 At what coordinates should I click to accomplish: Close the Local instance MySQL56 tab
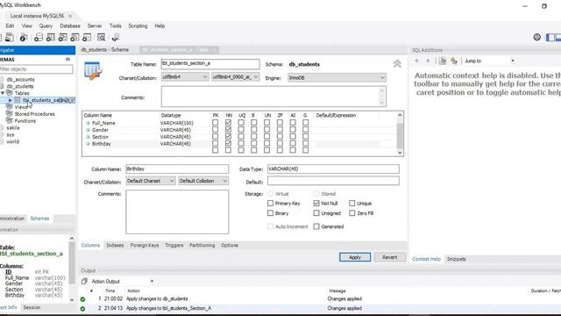point(70,16)
